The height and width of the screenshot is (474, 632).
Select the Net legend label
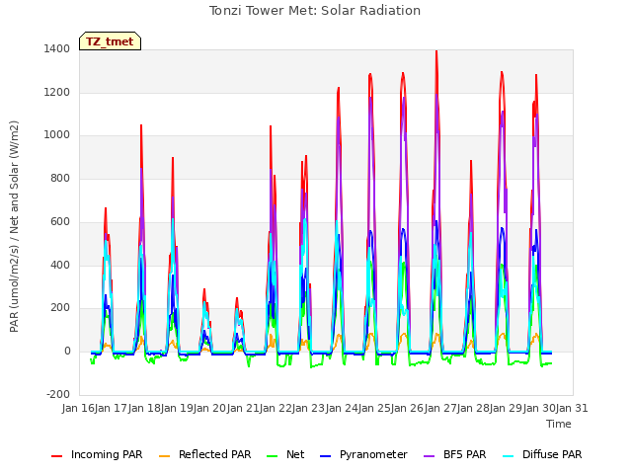click(x=295, y=454)
